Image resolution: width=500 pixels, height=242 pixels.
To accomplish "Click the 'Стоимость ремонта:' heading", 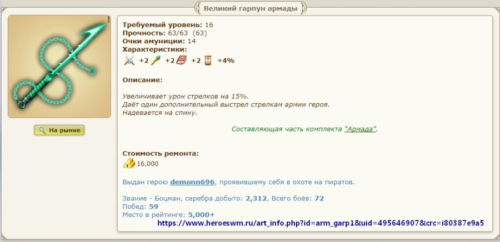I will coord(161,154).
